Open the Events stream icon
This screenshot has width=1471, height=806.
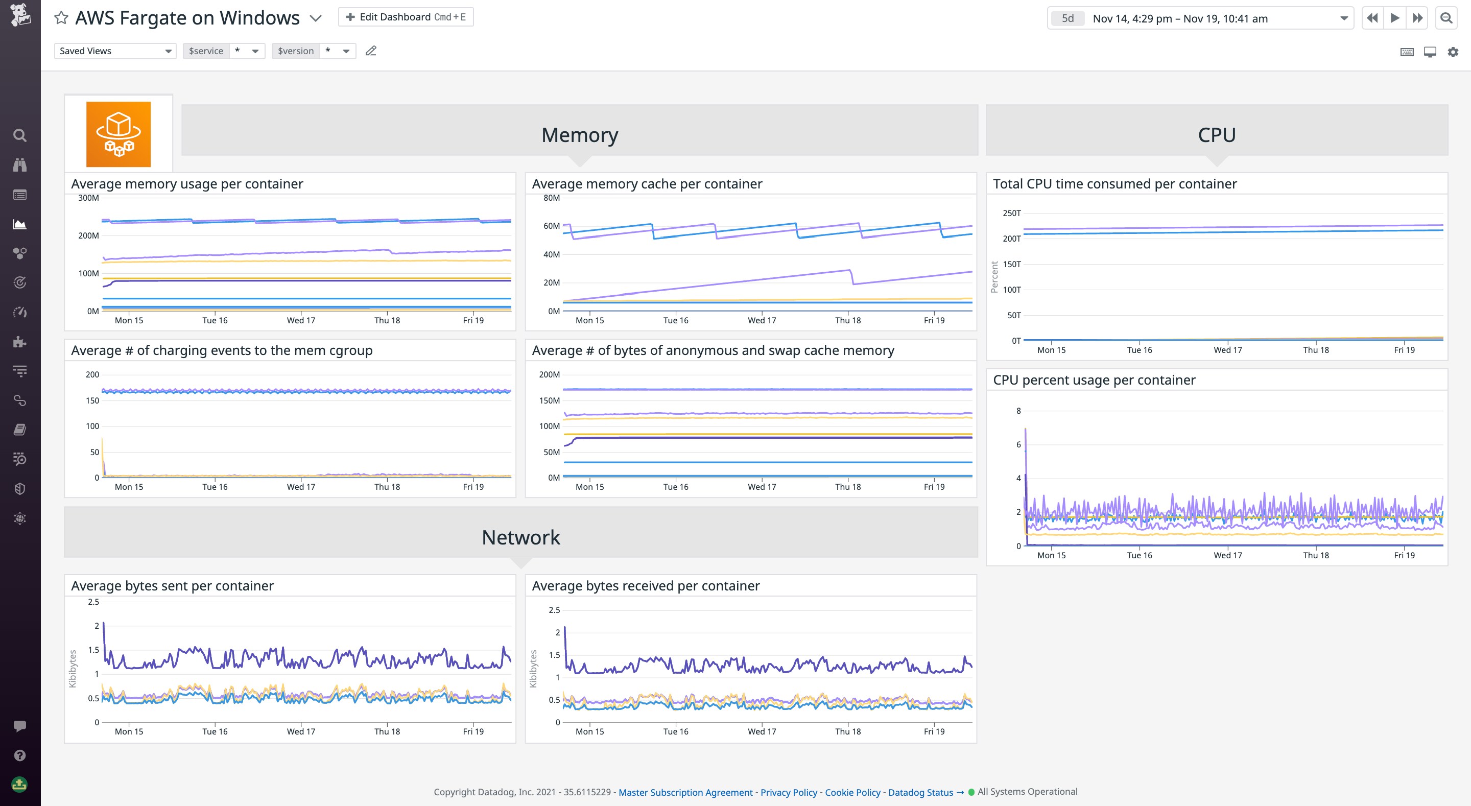click(20, 194)
